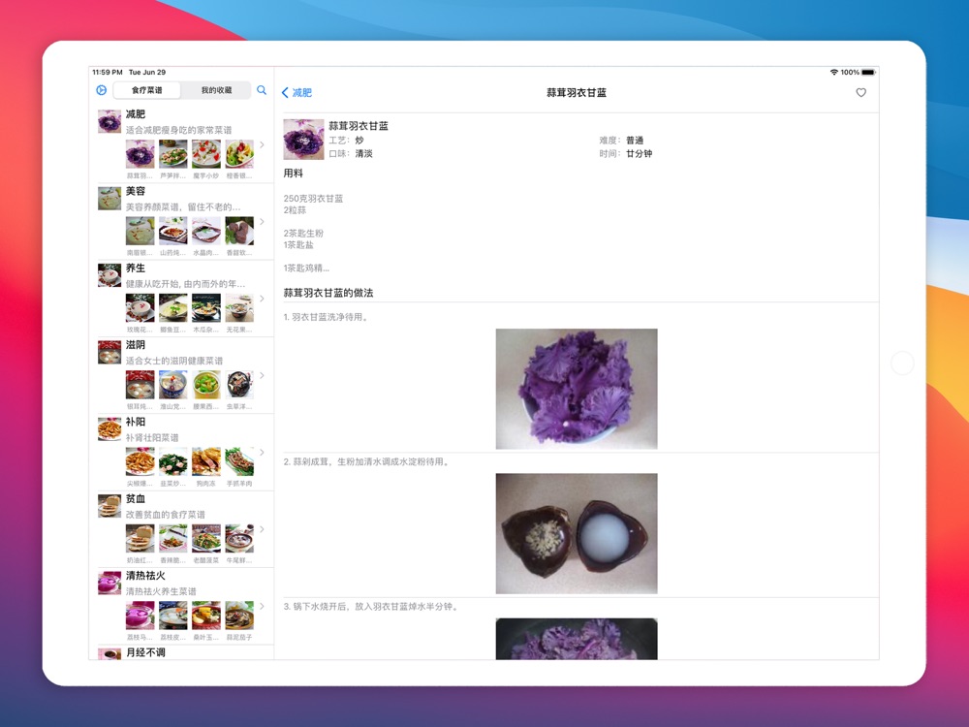This screenshot has height=727, width=969.
Task: Open search with the magnifier icon
Action: (x=262, y=90)
